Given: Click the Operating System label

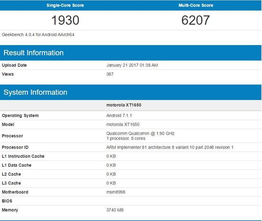Looking at the screenshot, I should pos(20,115).
